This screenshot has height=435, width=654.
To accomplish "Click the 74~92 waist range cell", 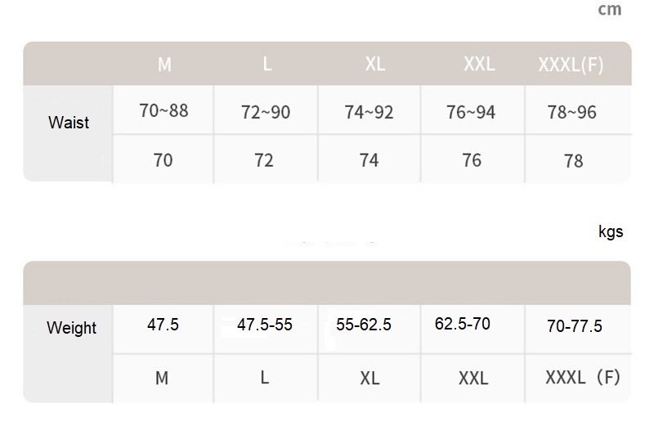I will tap(369, 112).
